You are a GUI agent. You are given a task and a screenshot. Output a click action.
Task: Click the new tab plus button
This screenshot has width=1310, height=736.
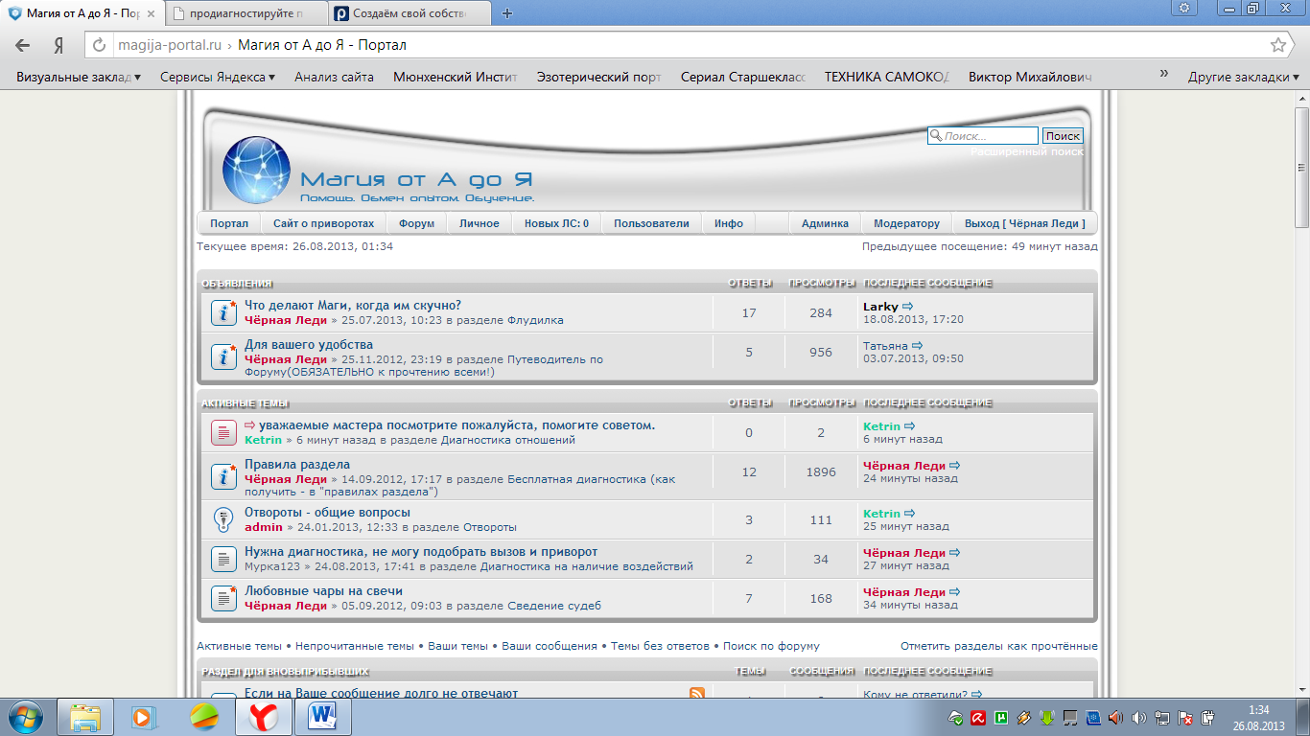pos(507,13)
